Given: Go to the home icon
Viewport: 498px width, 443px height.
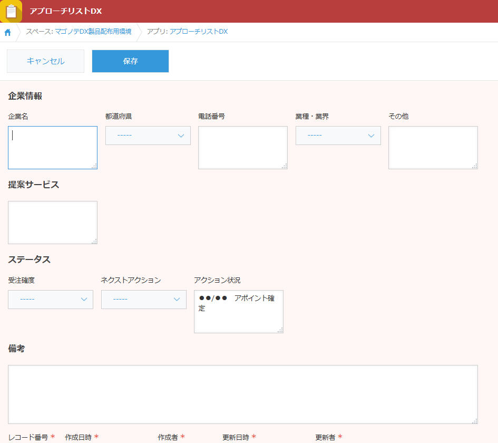Looking at the screenshot, I should click(x=7, y=32).
